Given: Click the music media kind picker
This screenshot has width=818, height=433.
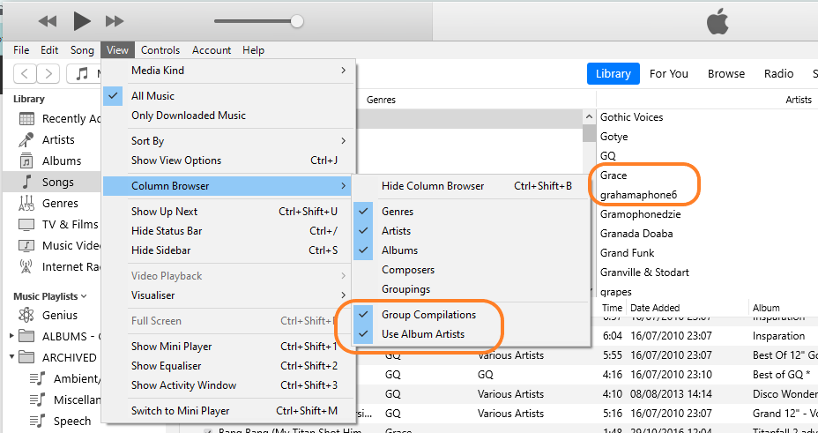Looking at the screenshot, I should pos(84,73).
